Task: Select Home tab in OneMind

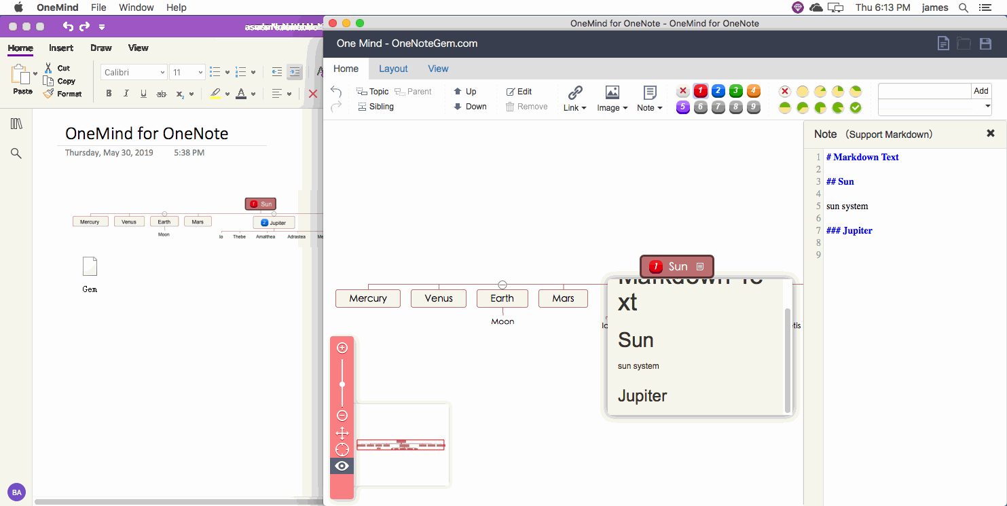Action: click(x=346, y=69)
